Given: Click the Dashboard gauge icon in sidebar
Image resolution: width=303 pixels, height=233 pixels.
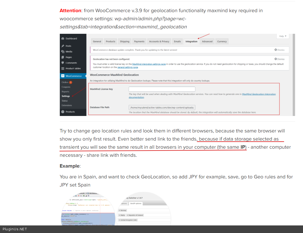Looking at the screenshot, I should 62,38.
